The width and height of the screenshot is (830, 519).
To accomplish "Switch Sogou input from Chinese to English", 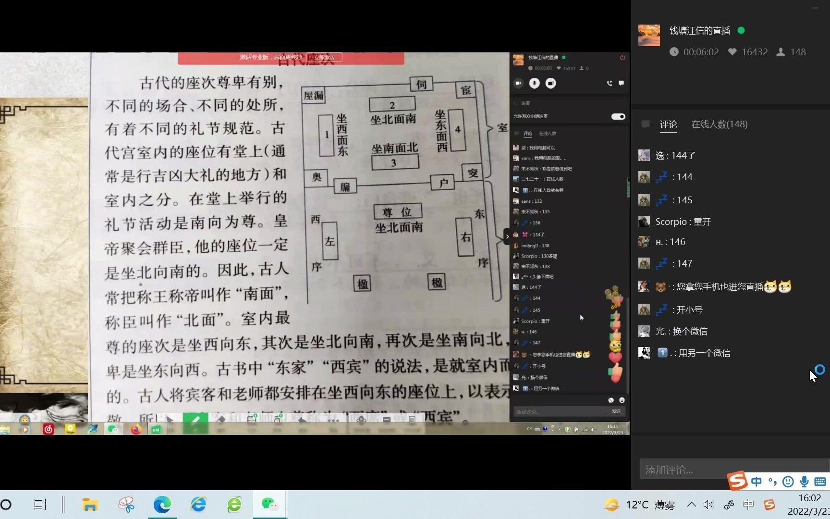I will pos(756,481).
